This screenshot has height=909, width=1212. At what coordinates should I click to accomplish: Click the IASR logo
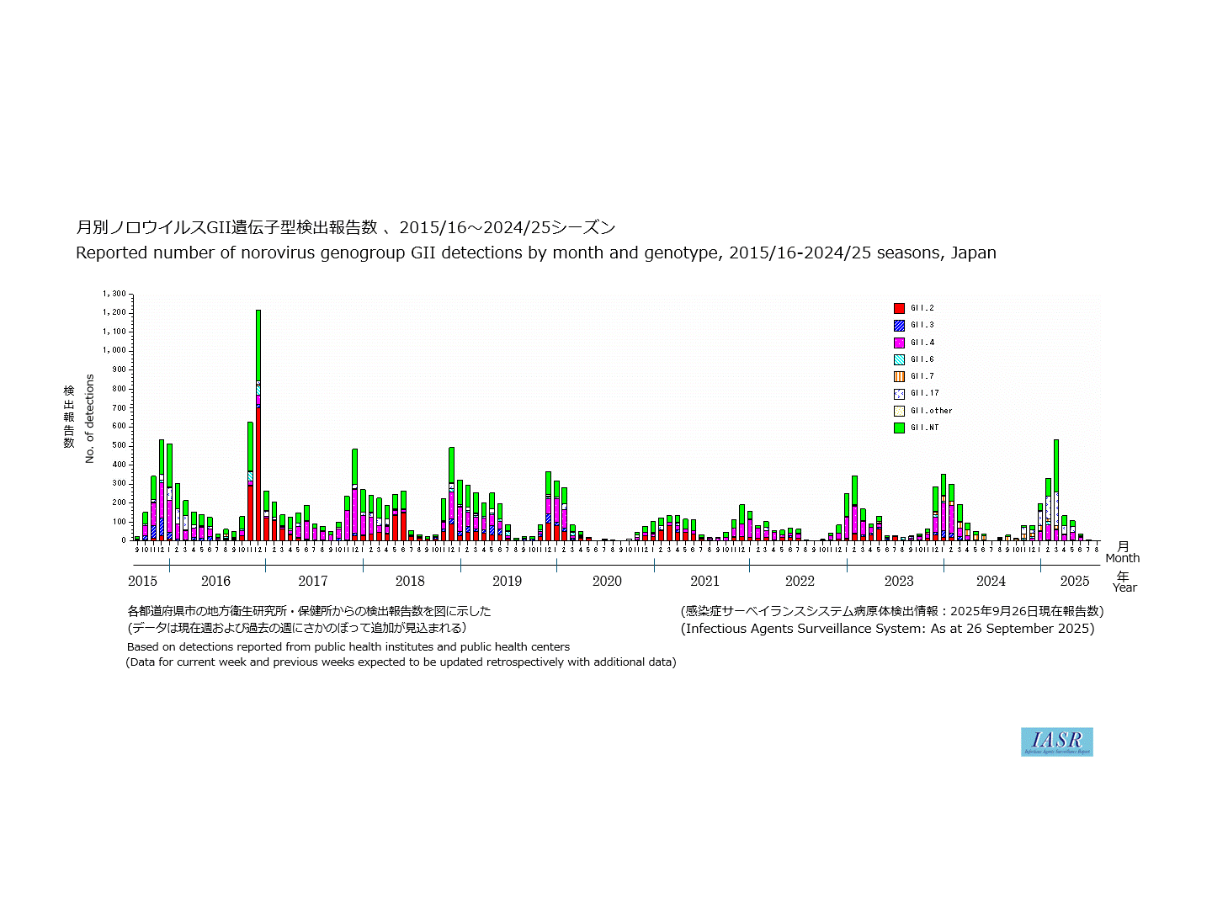[x=1056, y=742]
